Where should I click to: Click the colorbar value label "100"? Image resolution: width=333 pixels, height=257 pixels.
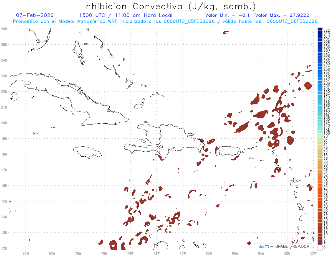coord(326,134)
